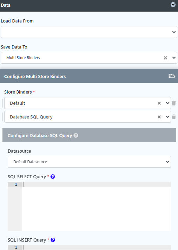Delete the Database SQL Query binder trash icon
Viewport: 178px width, 250px height.
pyautogui.click(x=174, y=117)
